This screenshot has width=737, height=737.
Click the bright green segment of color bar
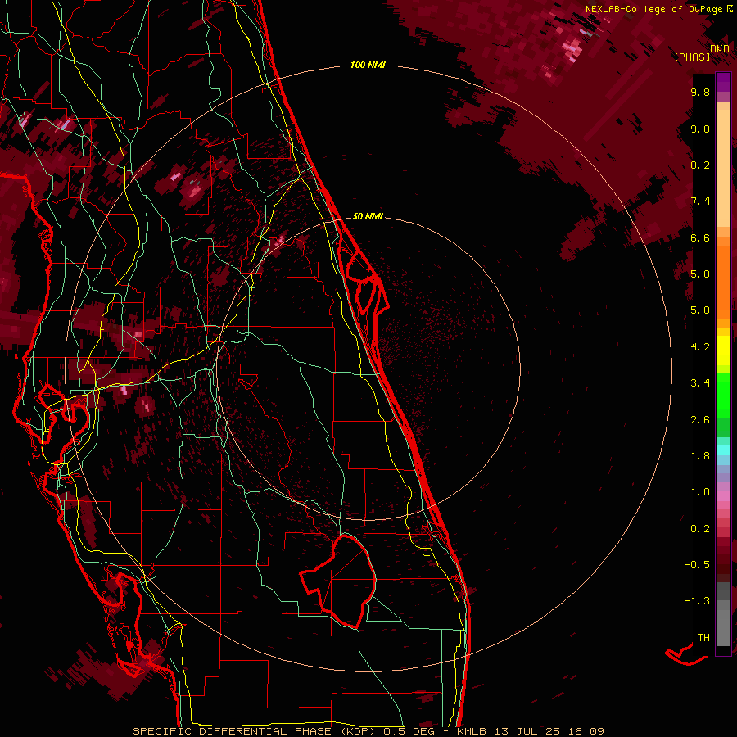pos(723,396)
